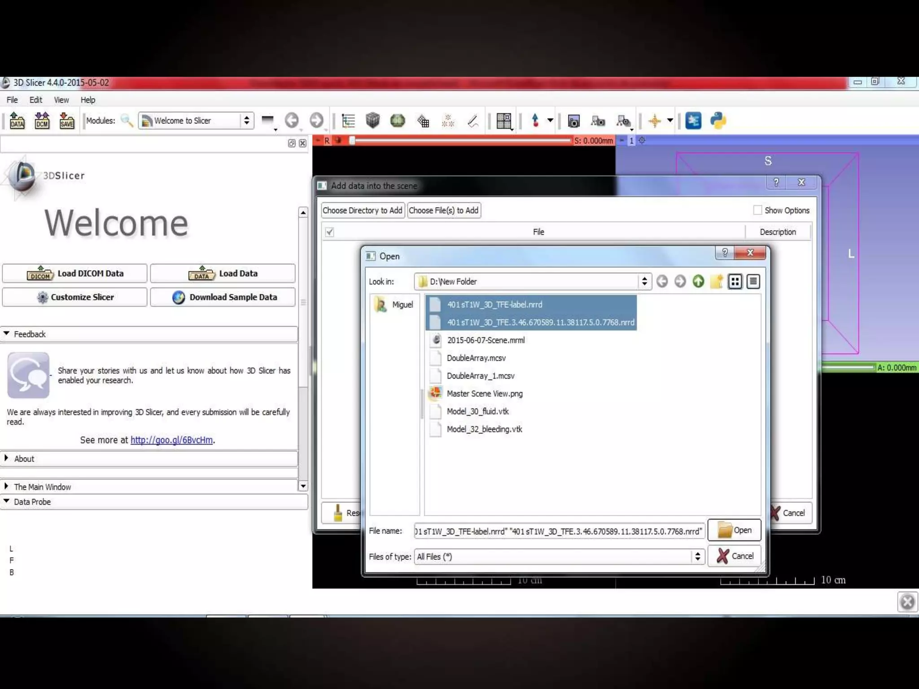The width and height of the screenshot is (919, 689).
Task: Enable the Show Options checkbox
Action: coord(758,210)
